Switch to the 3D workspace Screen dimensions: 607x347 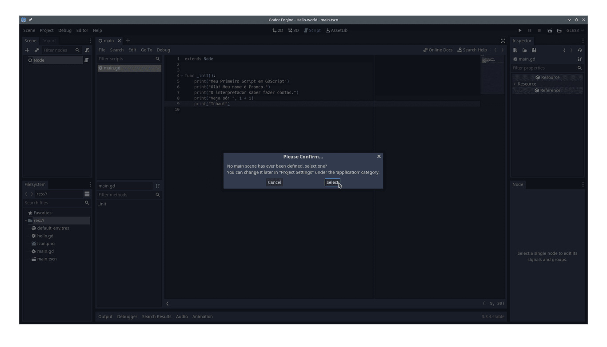tap(293, 30)
